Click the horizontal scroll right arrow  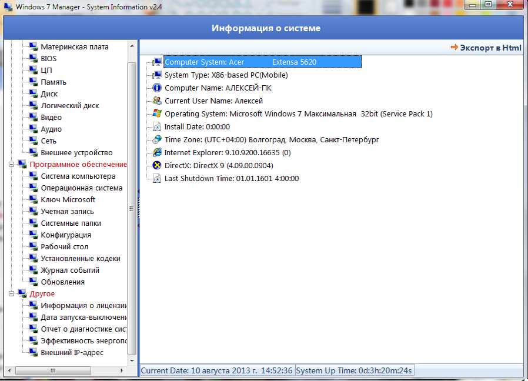[x=122, y=370]
